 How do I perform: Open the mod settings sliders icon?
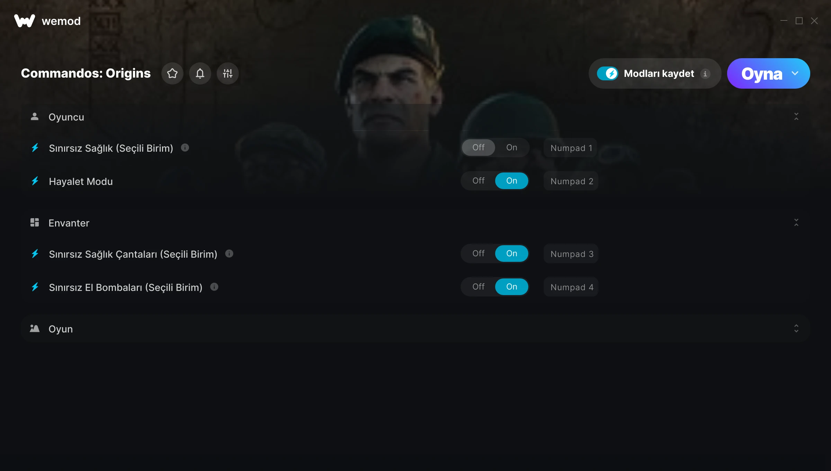pos(227,73)
